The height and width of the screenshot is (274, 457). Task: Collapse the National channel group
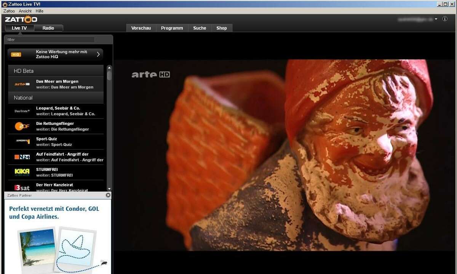tap(56, 97)
